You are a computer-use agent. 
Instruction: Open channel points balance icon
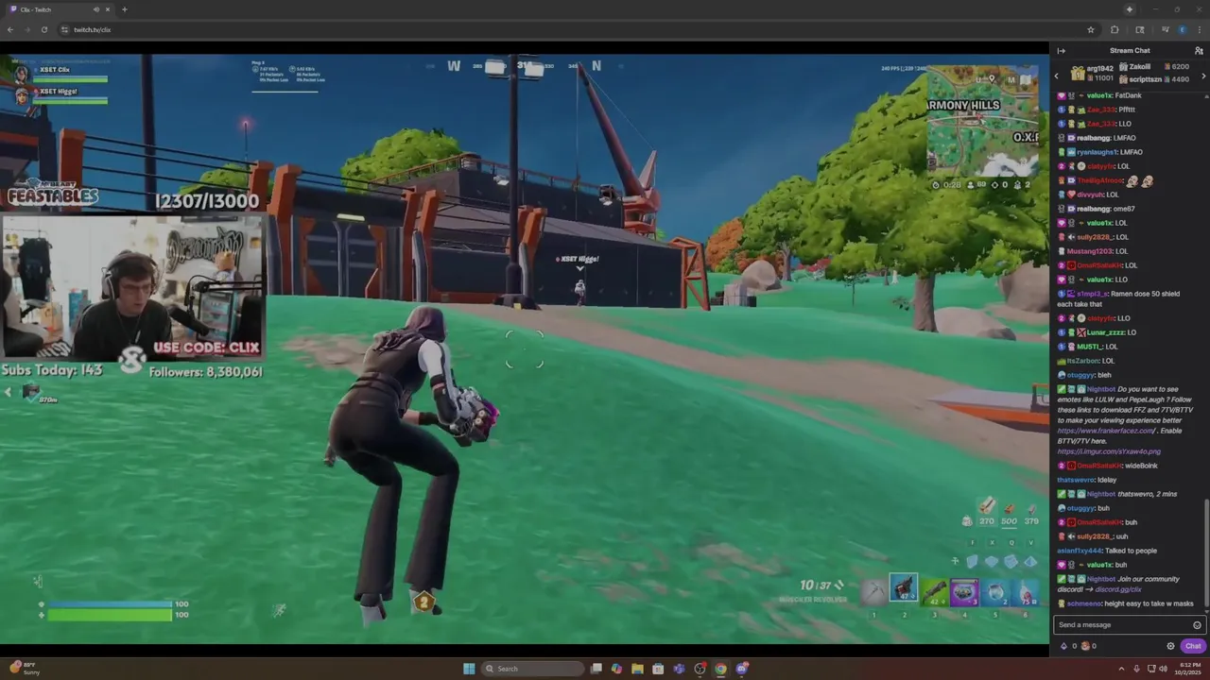point(1085,646)
